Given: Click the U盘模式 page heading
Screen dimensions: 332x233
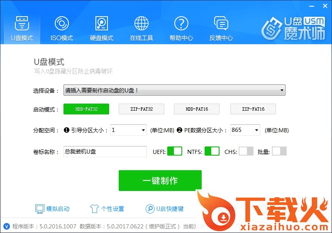Looking at the screenshot, I should click(49, 62).
